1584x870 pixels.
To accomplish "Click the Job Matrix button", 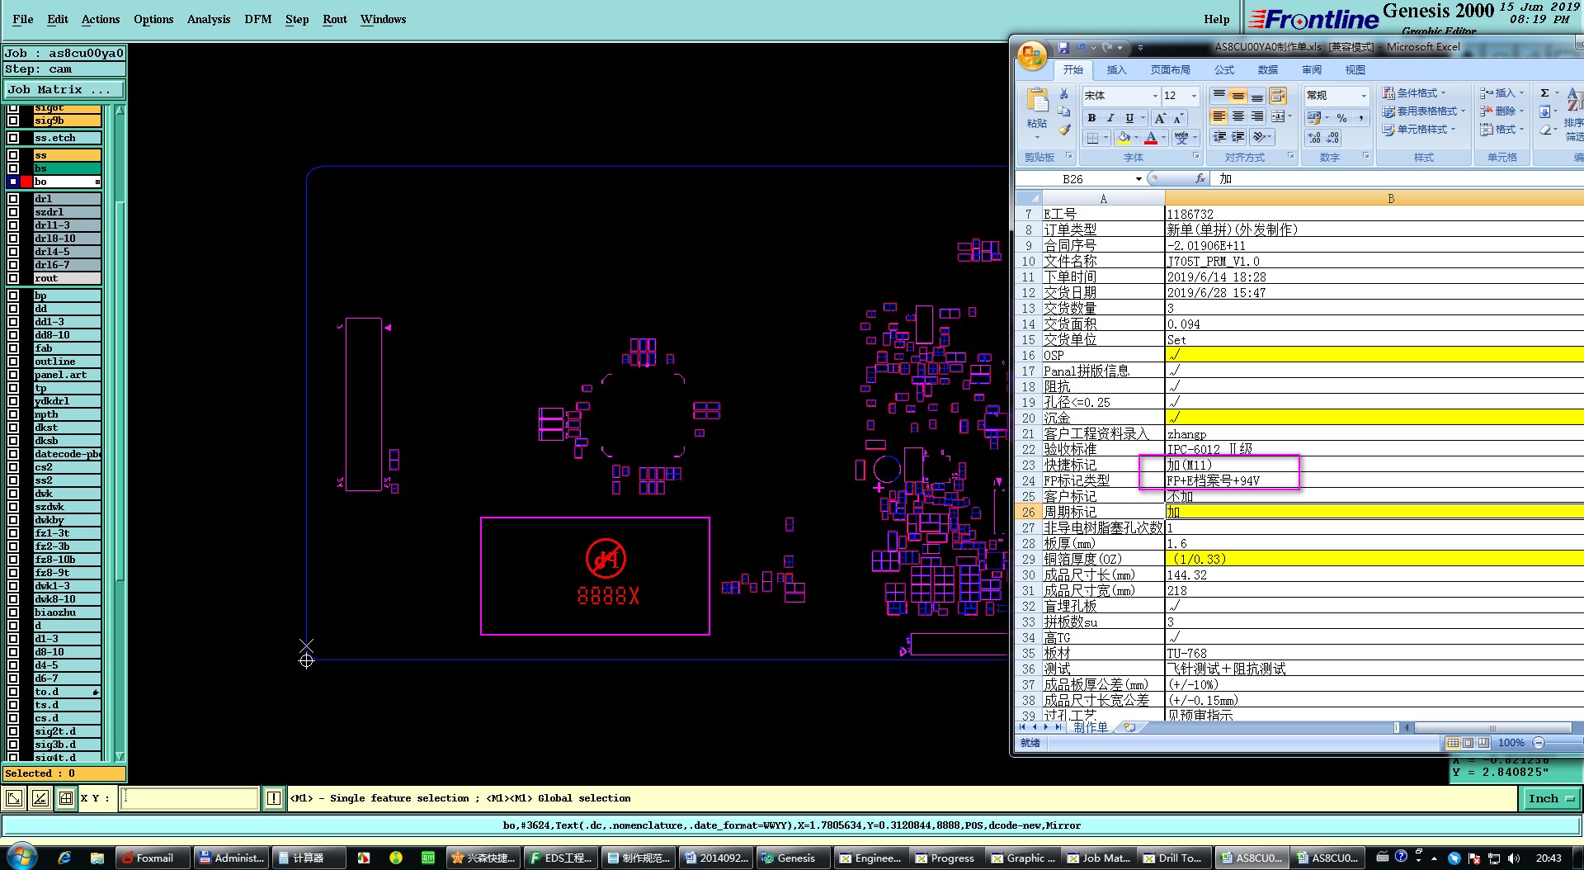I will (64, 89).
